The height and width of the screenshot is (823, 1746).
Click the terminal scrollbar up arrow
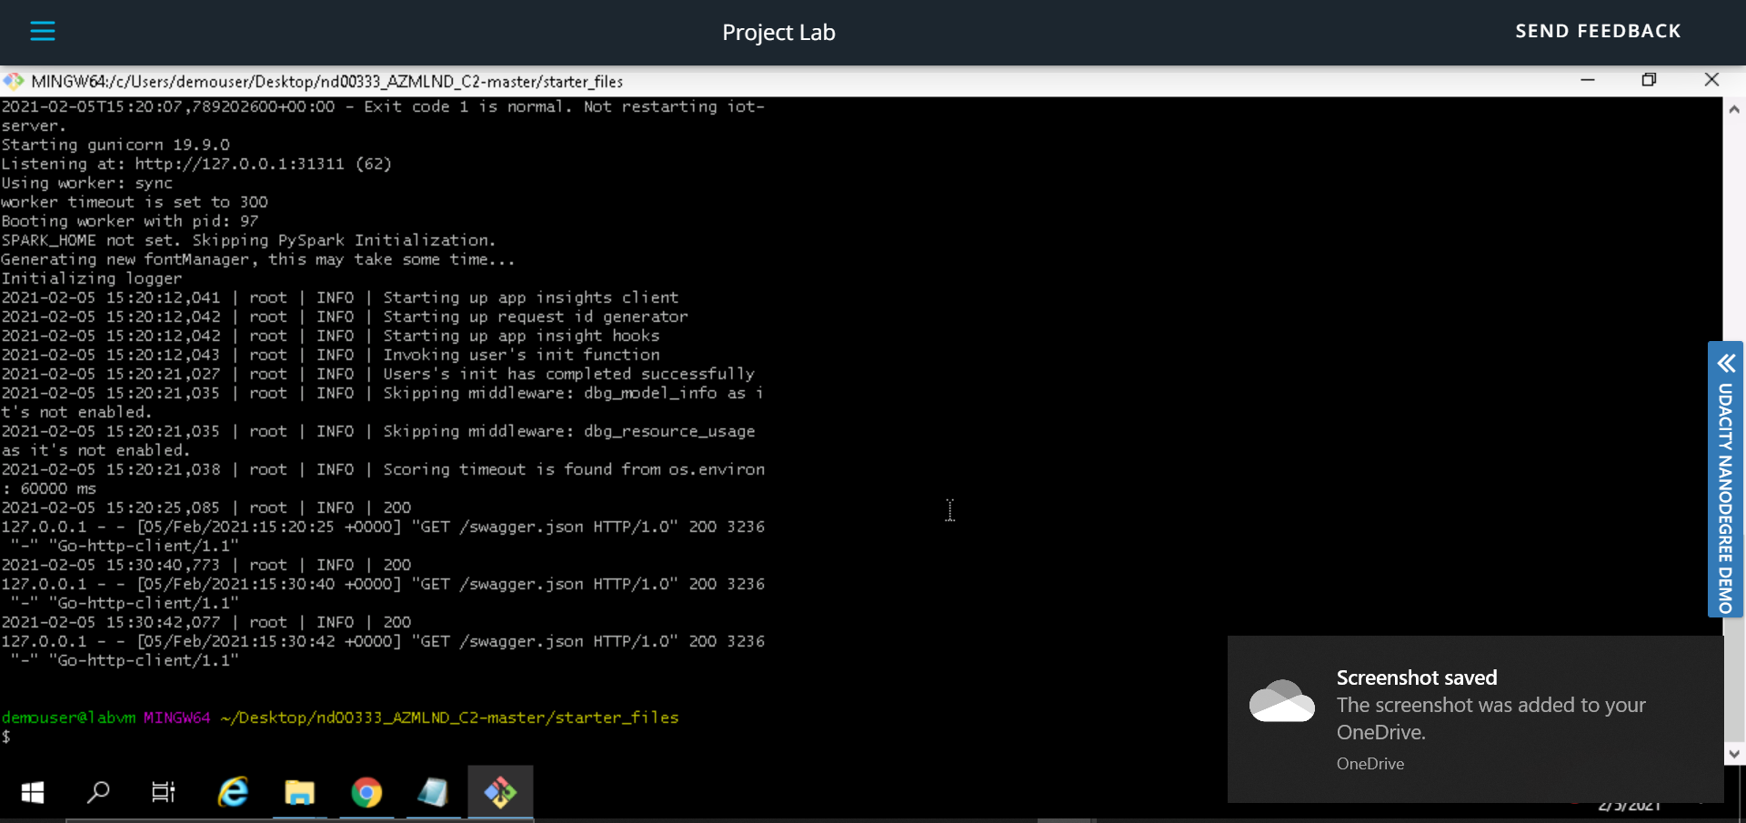[x=1734, y=109]
